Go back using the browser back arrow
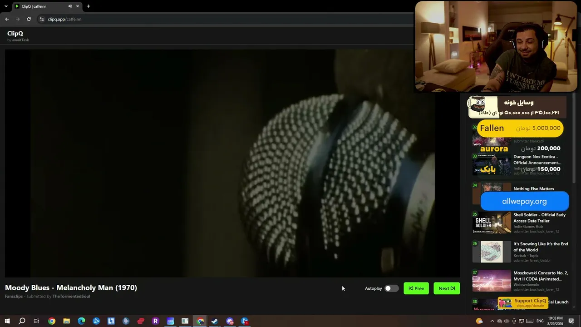The width and height of the screenshot is (581, 327). pos(7,19)
